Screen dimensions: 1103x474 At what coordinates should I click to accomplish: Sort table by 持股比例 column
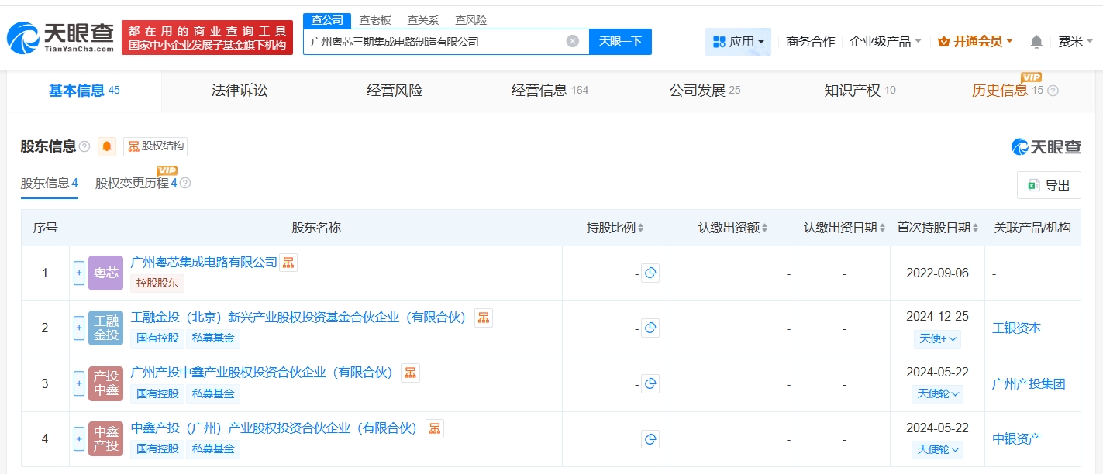tap(615, 228)
